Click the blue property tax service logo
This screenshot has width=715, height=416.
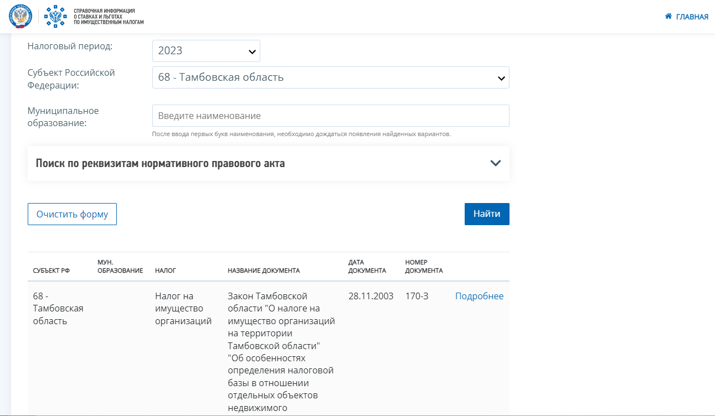pyautogui.click(x=55, y=17)
